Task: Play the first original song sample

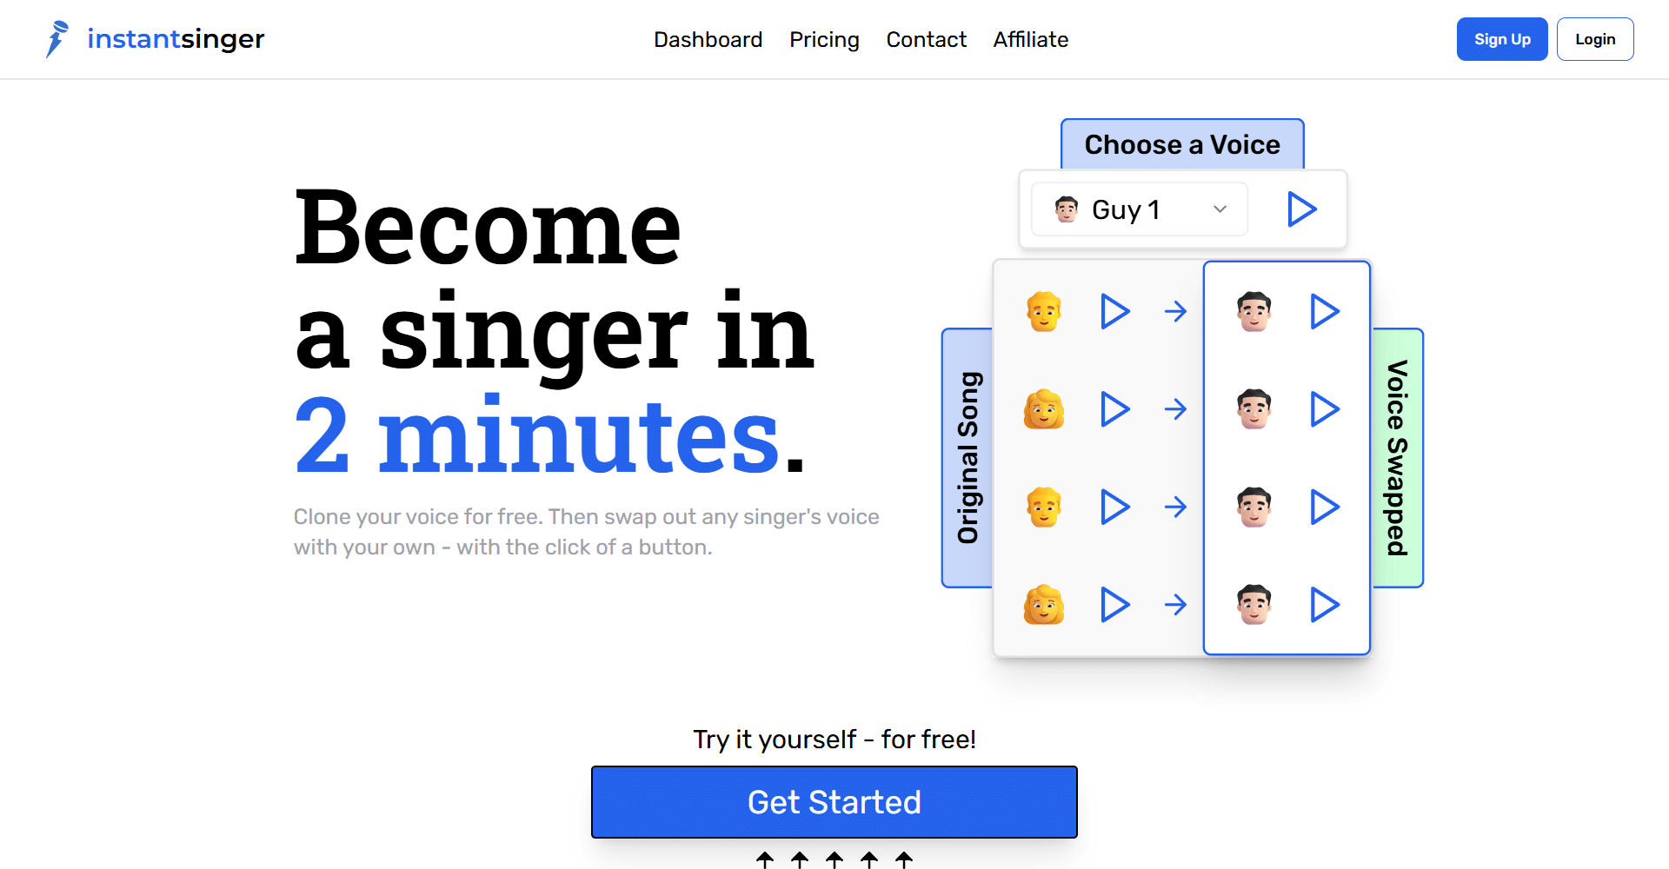Action: (x=1114, y=311)
